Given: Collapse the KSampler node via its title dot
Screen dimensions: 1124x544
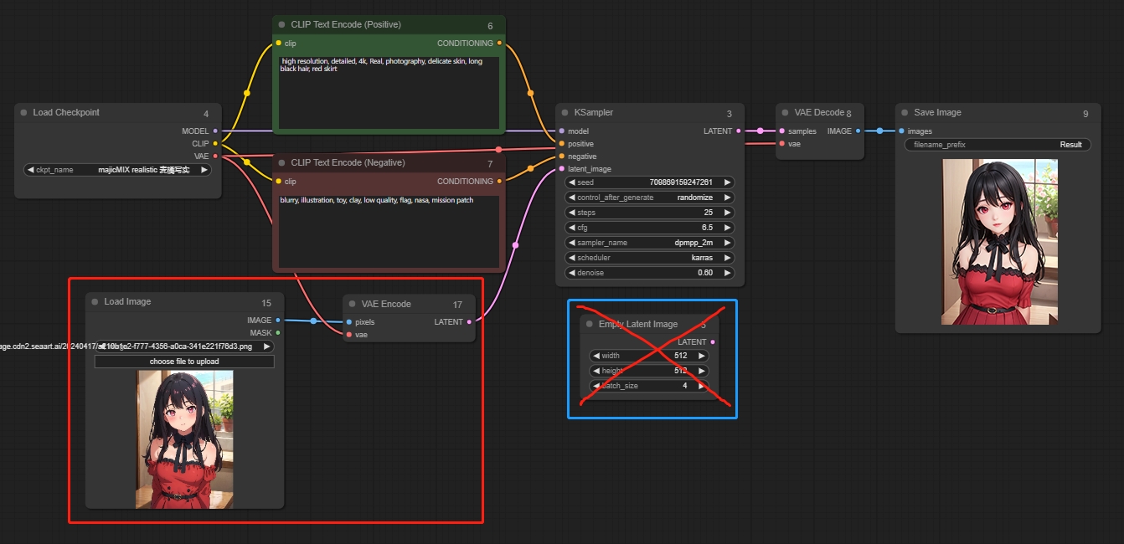Looking at the screenshot, I should [x=564, y=112].
